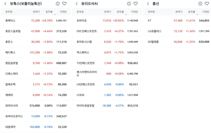Favorite the 통신 theme with heart icon

click(x=207, y=4)
